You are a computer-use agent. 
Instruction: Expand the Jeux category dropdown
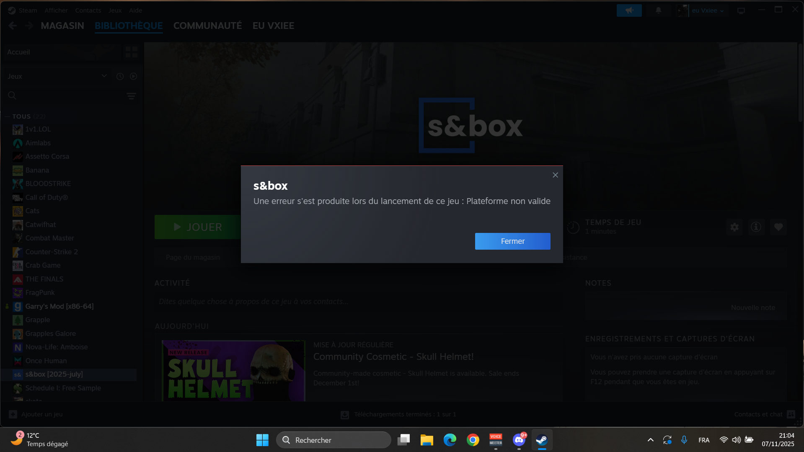click(x=57, y=76)
